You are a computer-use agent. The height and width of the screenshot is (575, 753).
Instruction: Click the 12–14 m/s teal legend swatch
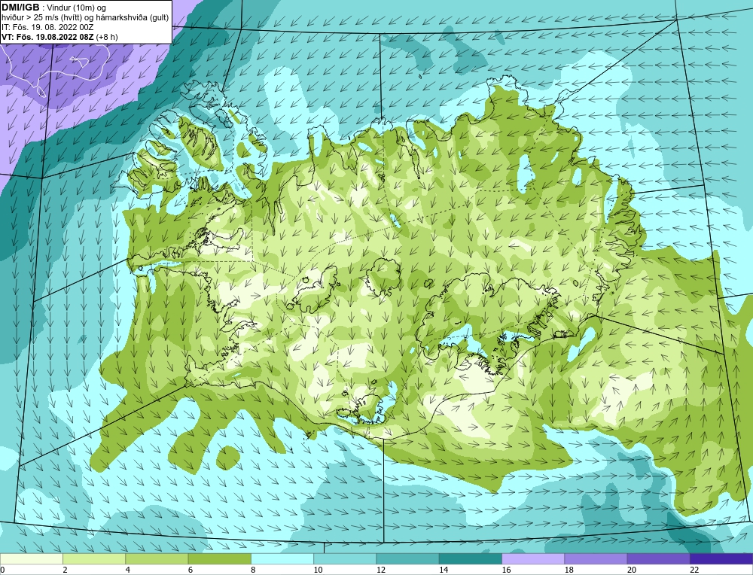click(407, 558)
